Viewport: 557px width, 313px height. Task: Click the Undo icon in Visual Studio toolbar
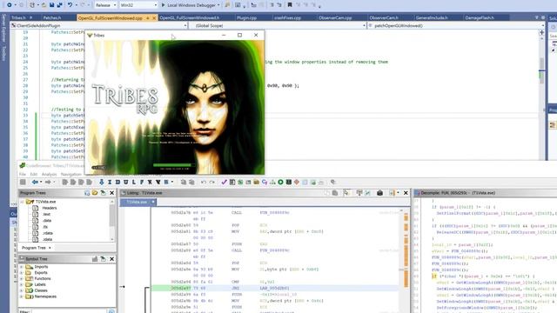pos(70,5)
